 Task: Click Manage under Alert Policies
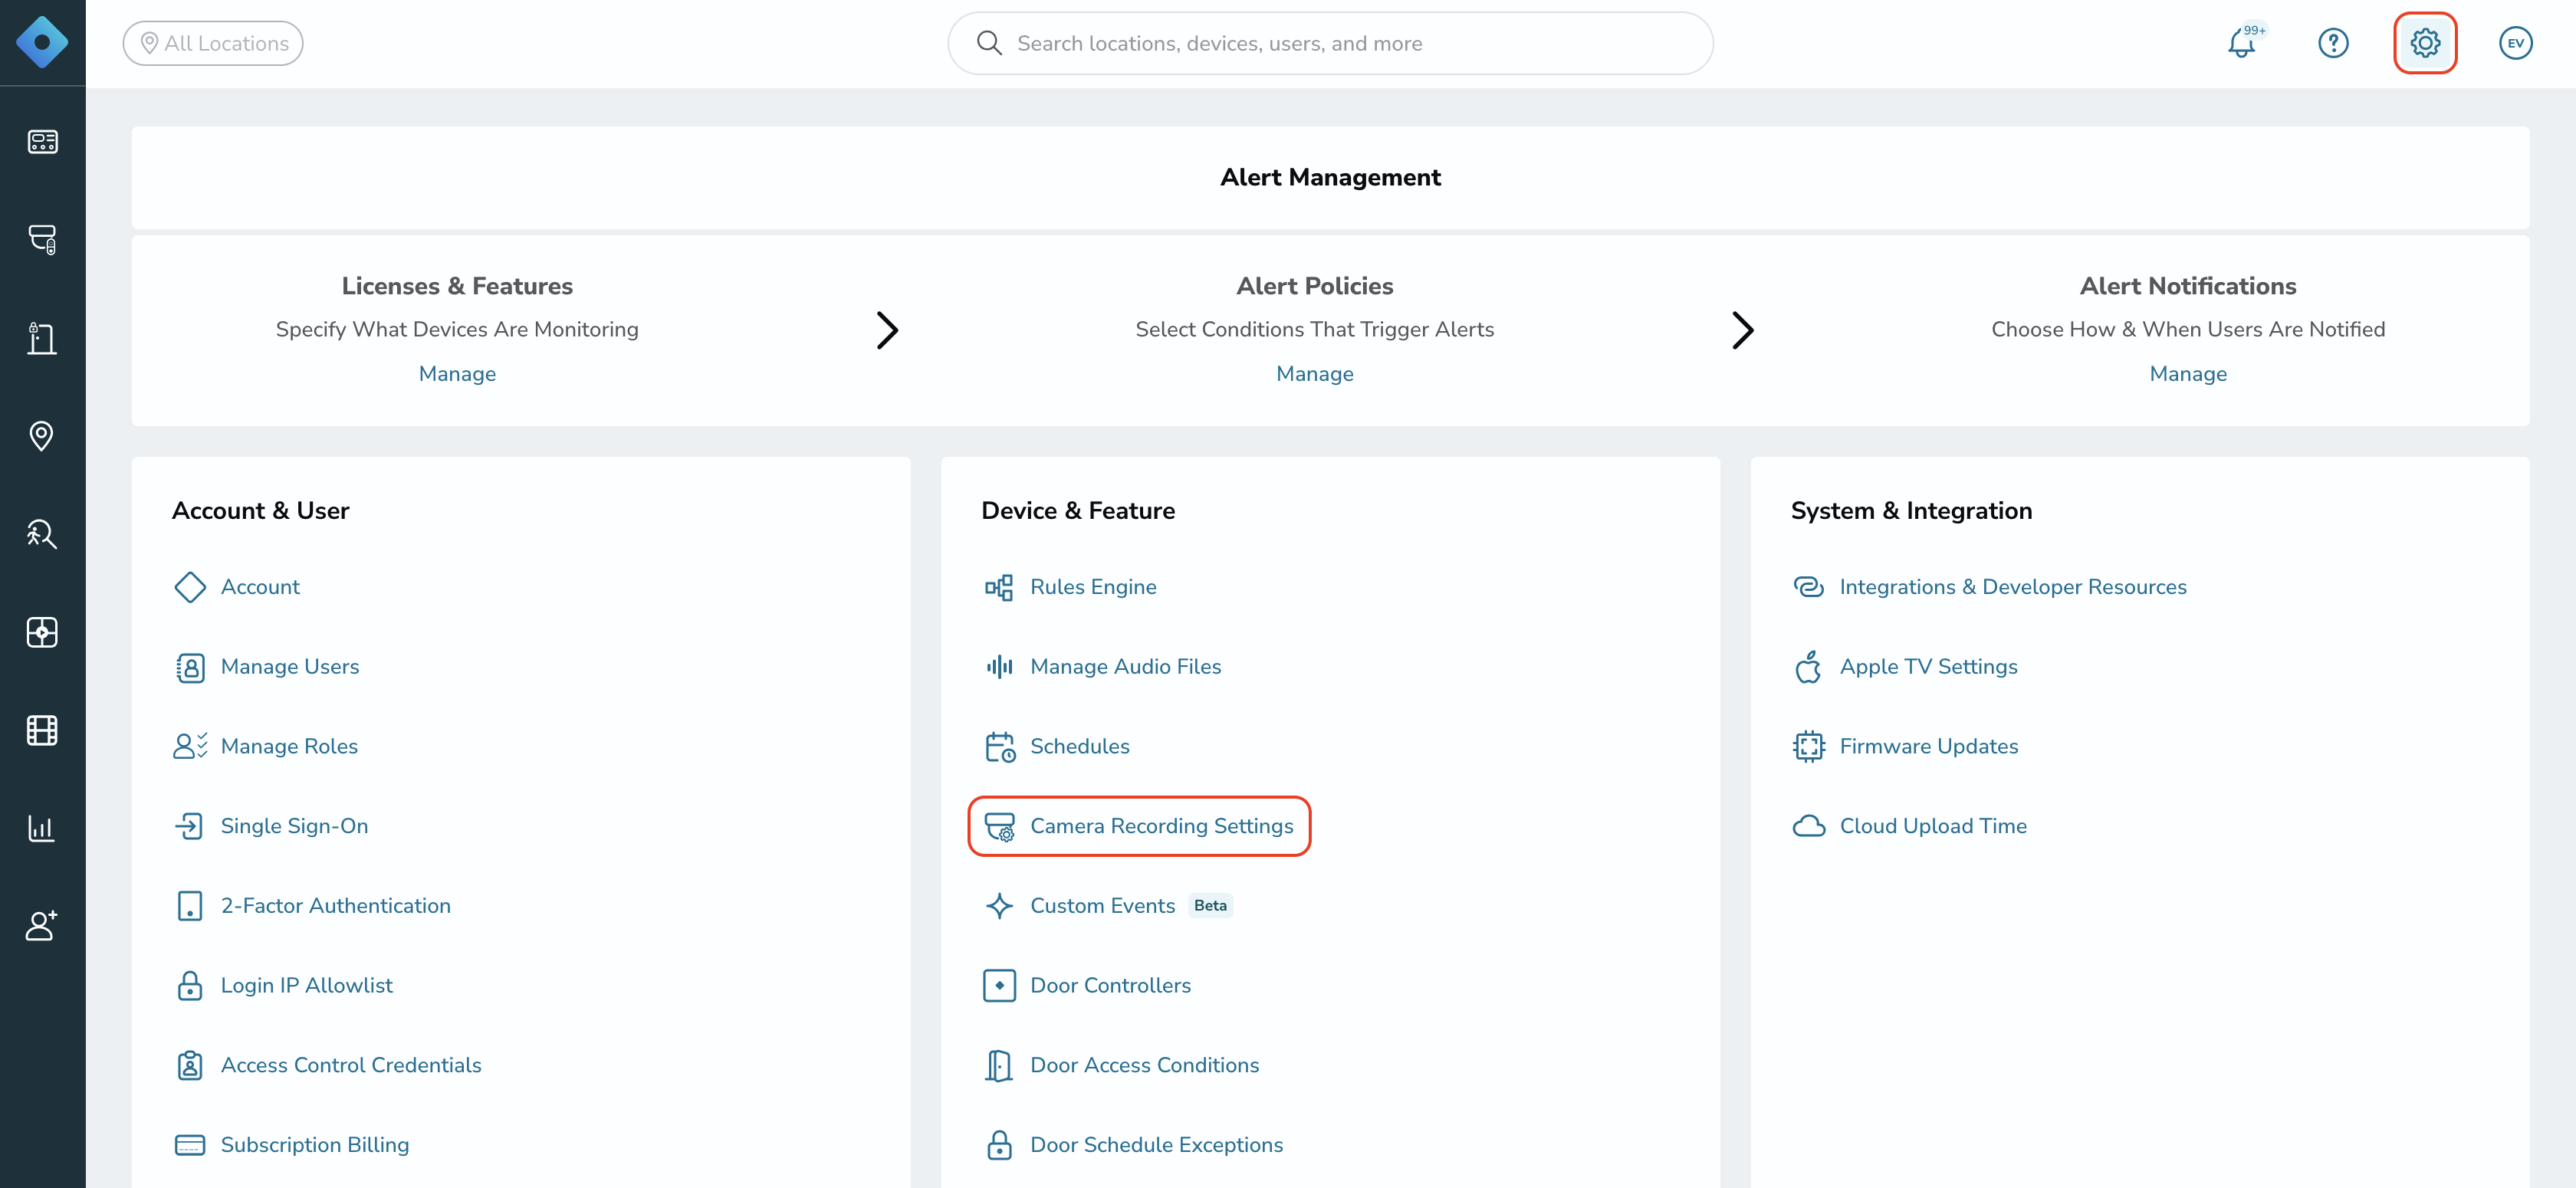coord(1314,373)
